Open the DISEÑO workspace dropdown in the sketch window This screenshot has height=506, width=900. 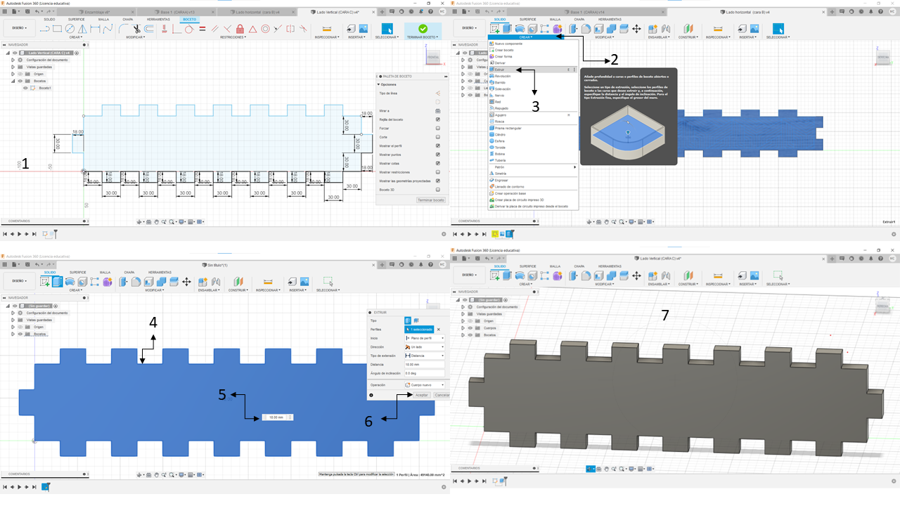[19, 29]
